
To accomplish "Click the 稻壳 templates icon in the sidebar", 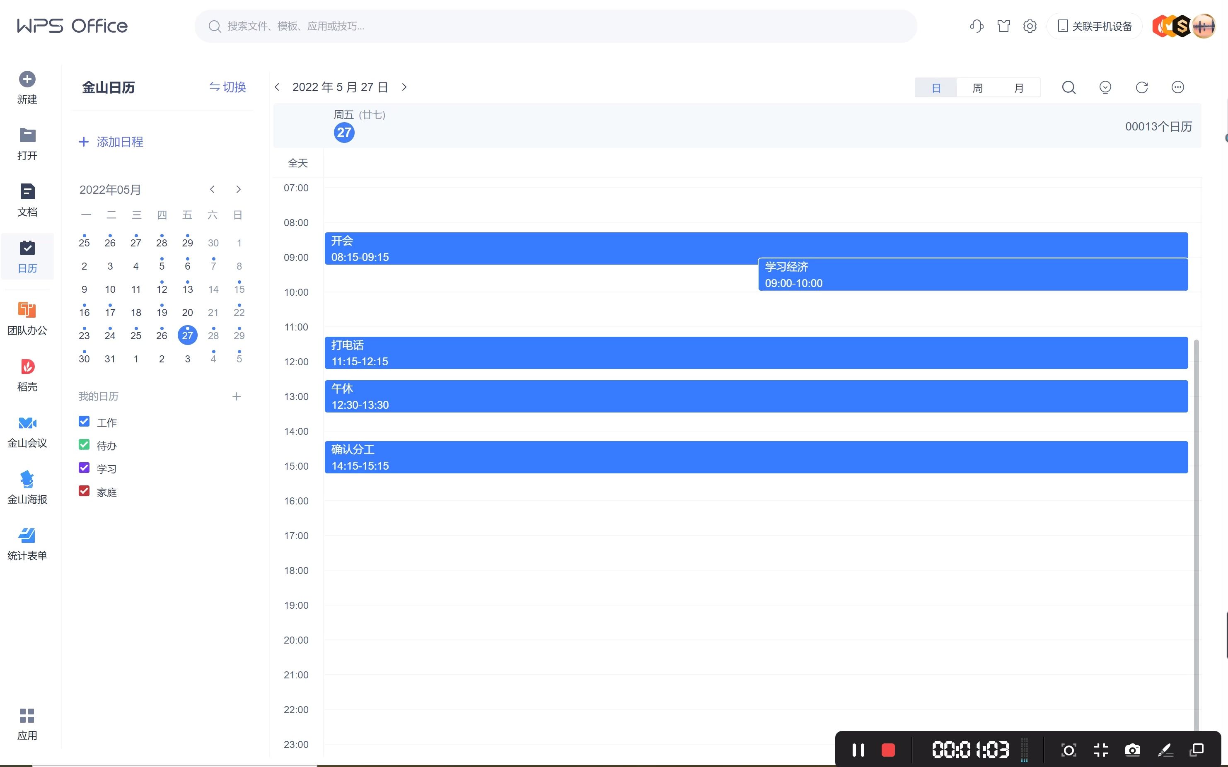I will [x=27, y=367].
